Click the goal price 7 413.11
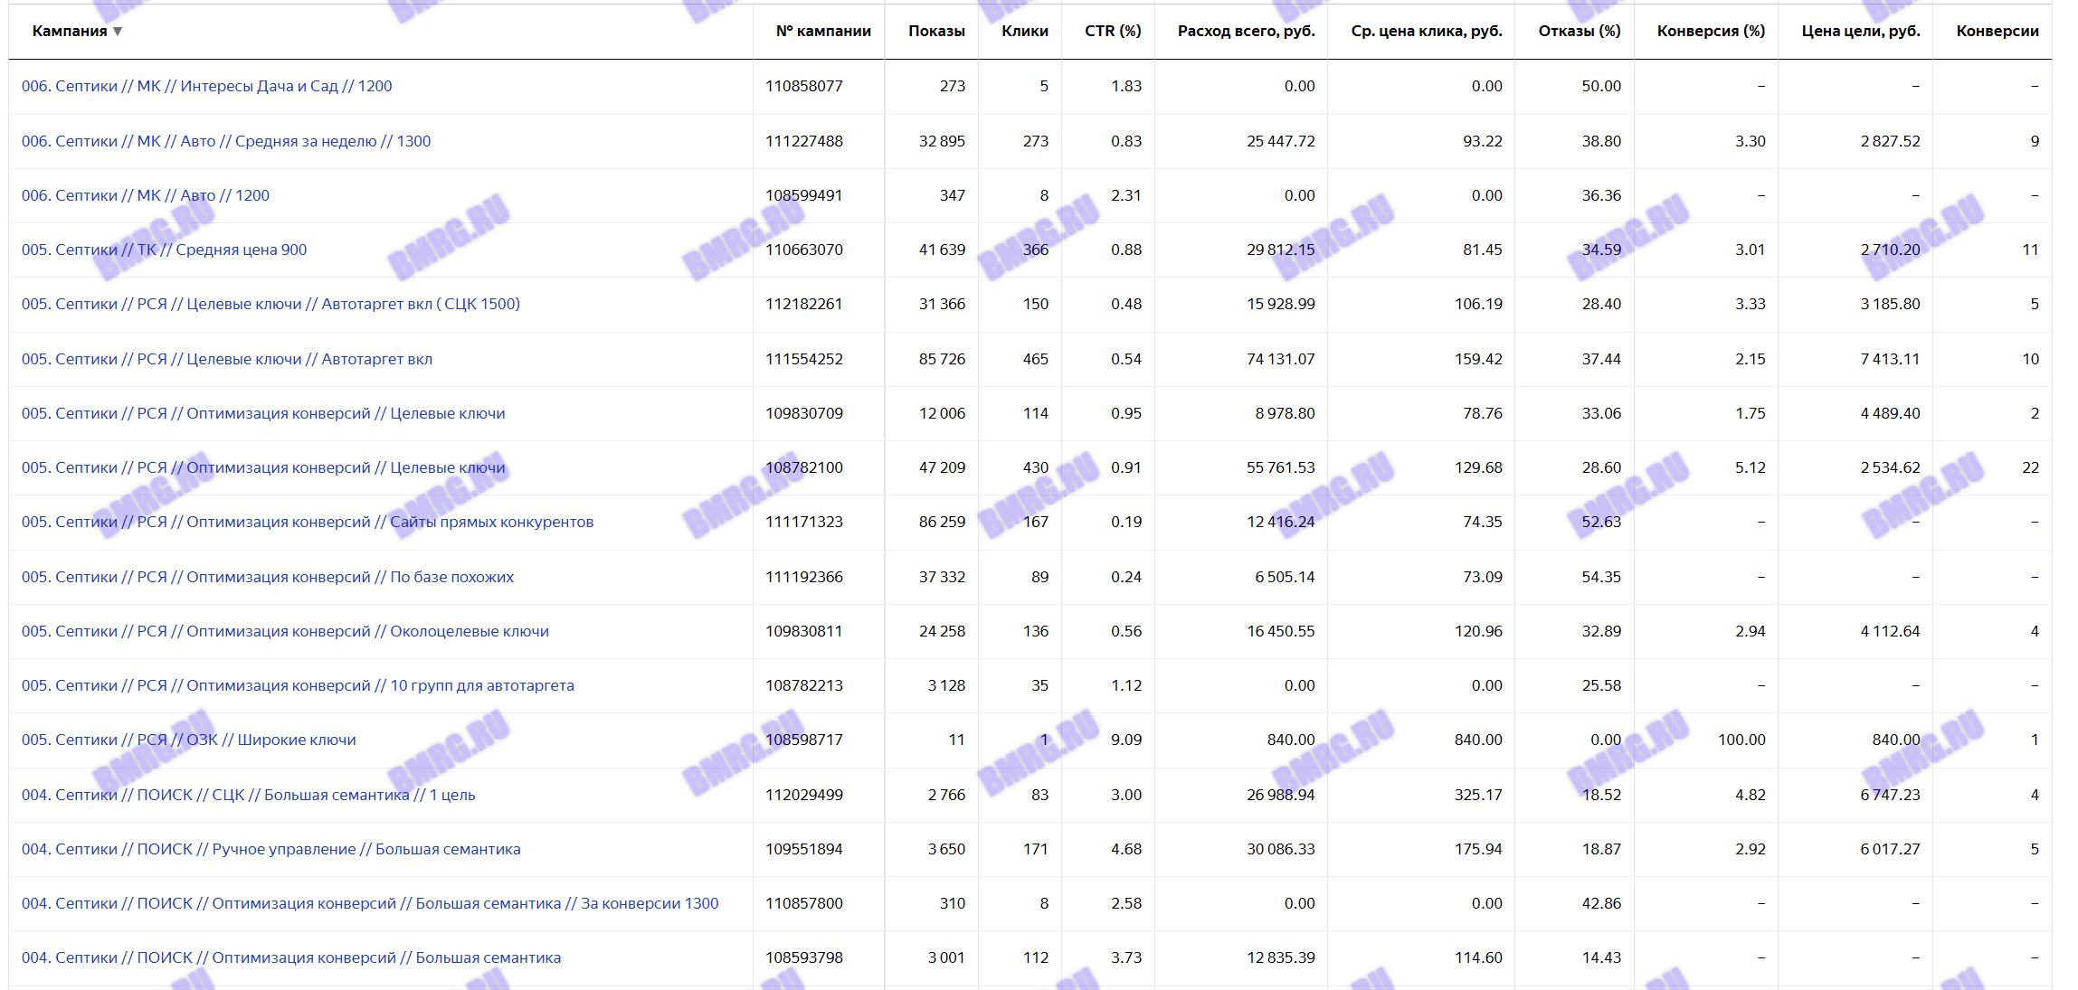 1890,359
